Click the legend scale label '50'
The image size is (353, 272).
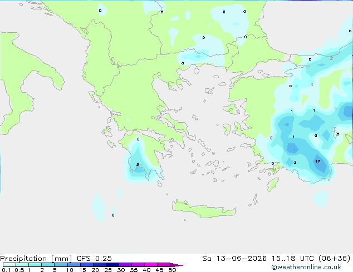[x=172, y=270]
